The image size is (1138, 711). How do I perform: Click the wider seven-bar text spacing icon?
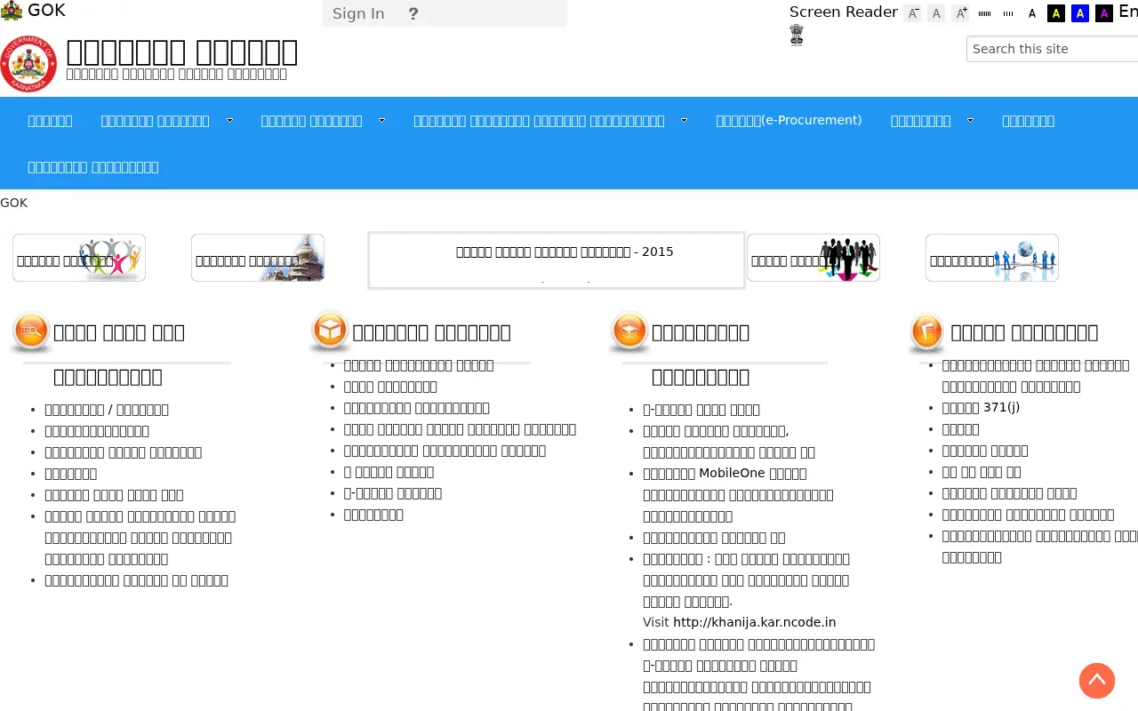984,13
